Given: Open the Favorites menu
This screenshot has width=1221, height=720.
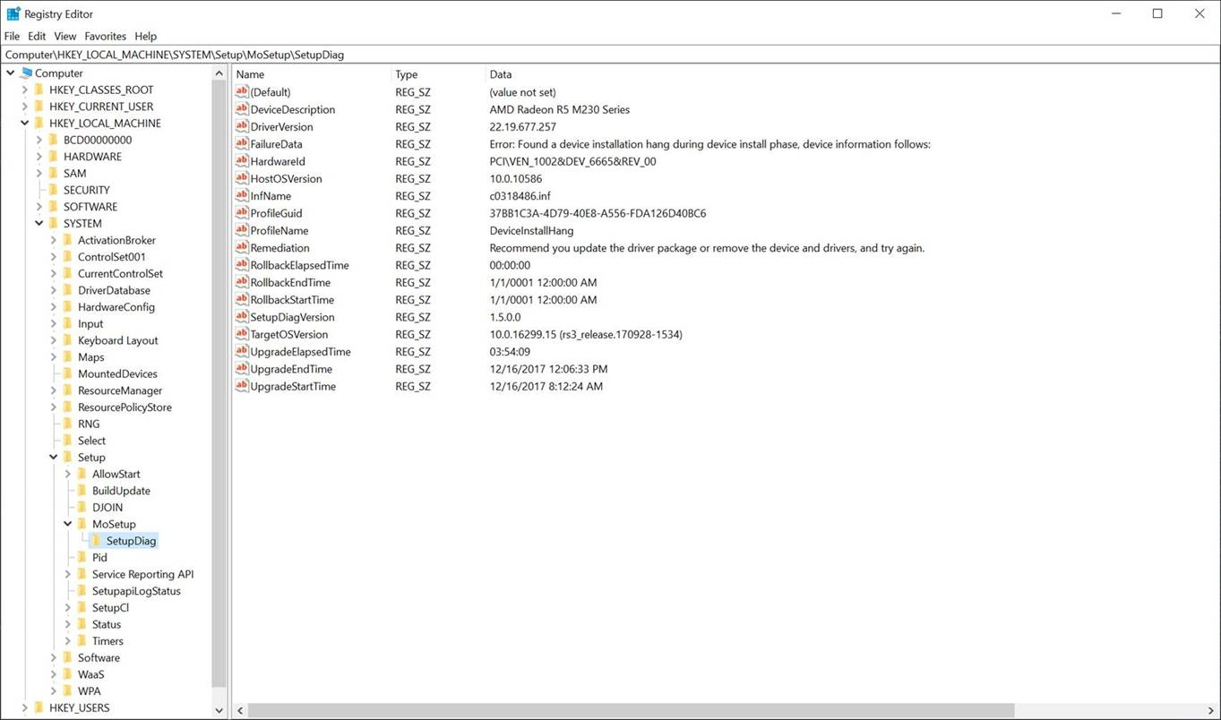Looking at the screenshot, I should [105, 36].
